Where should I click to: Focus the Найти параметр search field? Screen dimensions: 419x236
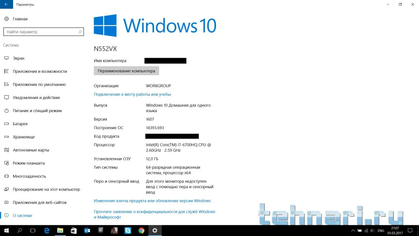point(44,32)
